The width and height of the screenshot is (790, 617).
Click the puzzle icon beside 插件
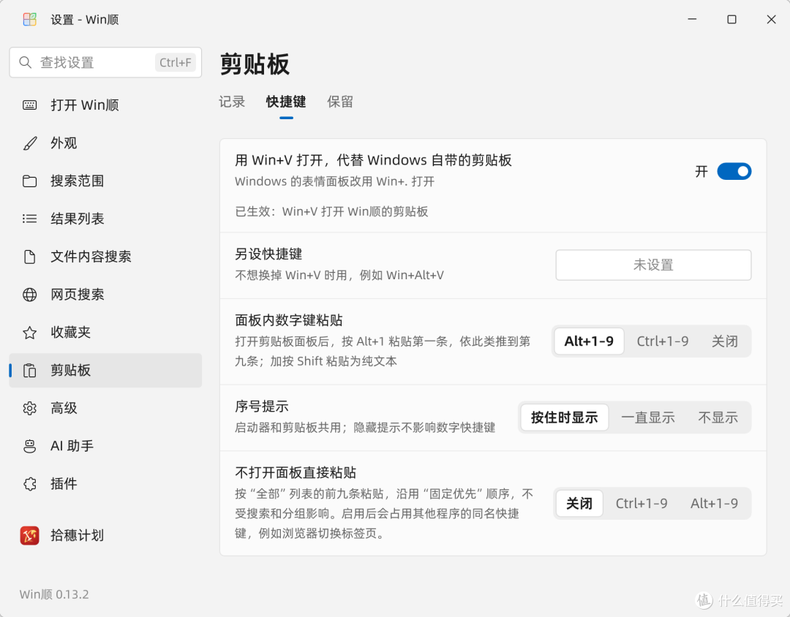(30, 484)
